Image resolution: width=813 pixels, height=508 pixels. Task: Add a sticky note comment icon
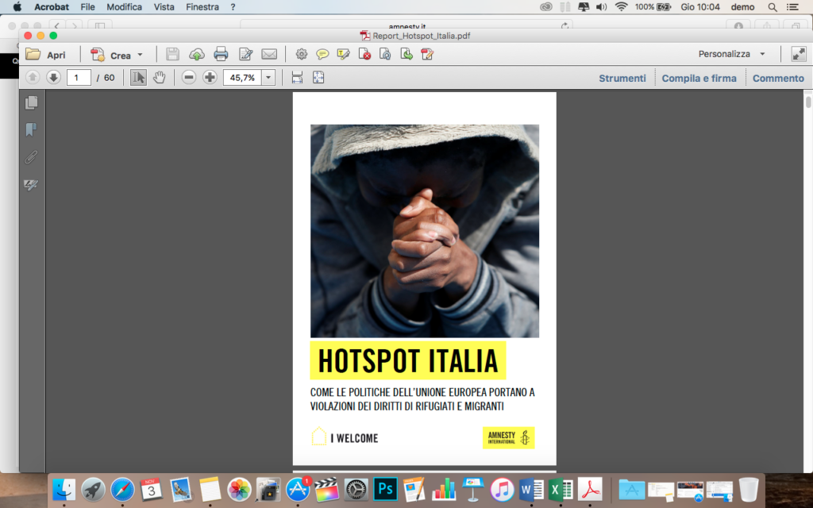coord(322,54)
